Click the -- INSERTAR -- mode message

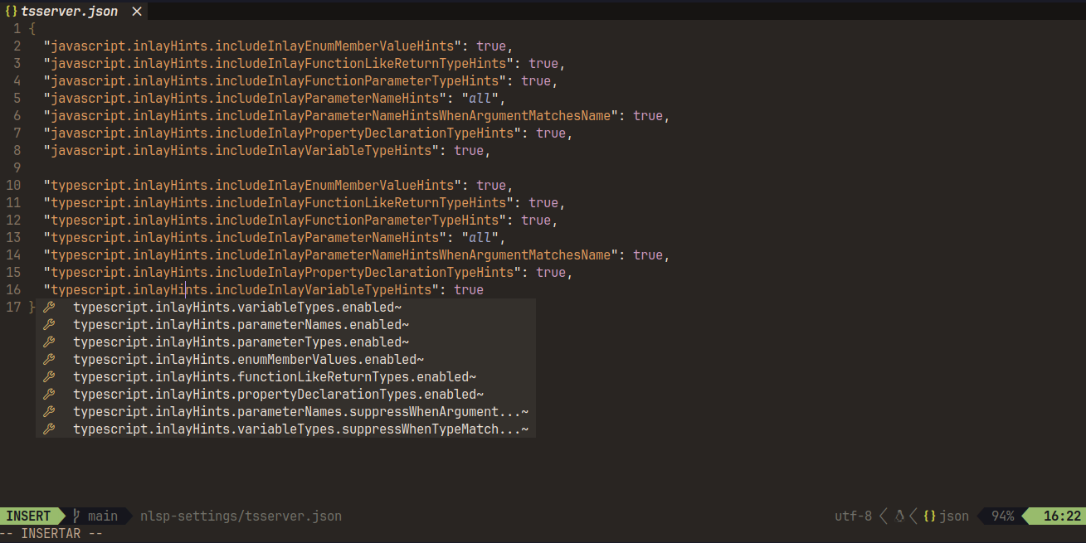(x=51, y=534)
